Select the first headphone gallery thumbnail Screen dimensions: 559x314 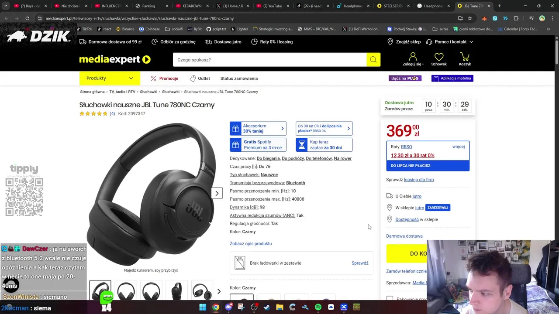[x=100, y=290]
